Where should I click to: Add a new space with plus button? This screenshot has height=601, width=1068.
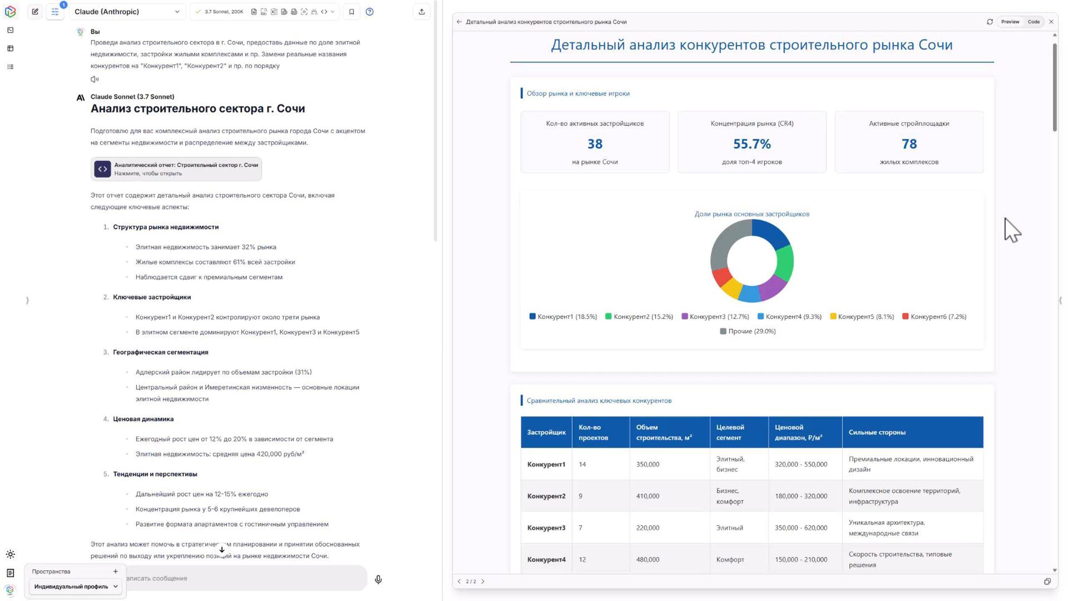tap(116, 571)
